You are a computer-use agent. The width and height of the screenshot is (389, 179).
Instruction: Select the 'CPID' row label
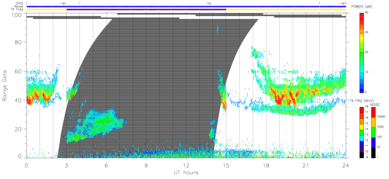point(19,3)
